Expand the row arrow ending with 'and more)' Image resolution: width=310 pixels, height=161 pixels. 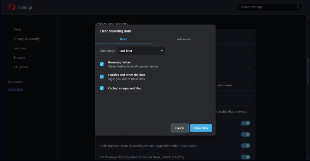pos(248,83)
